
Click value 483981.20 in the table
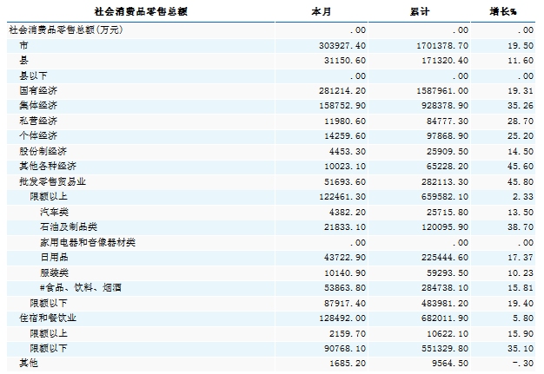click(x=445, y=304)
